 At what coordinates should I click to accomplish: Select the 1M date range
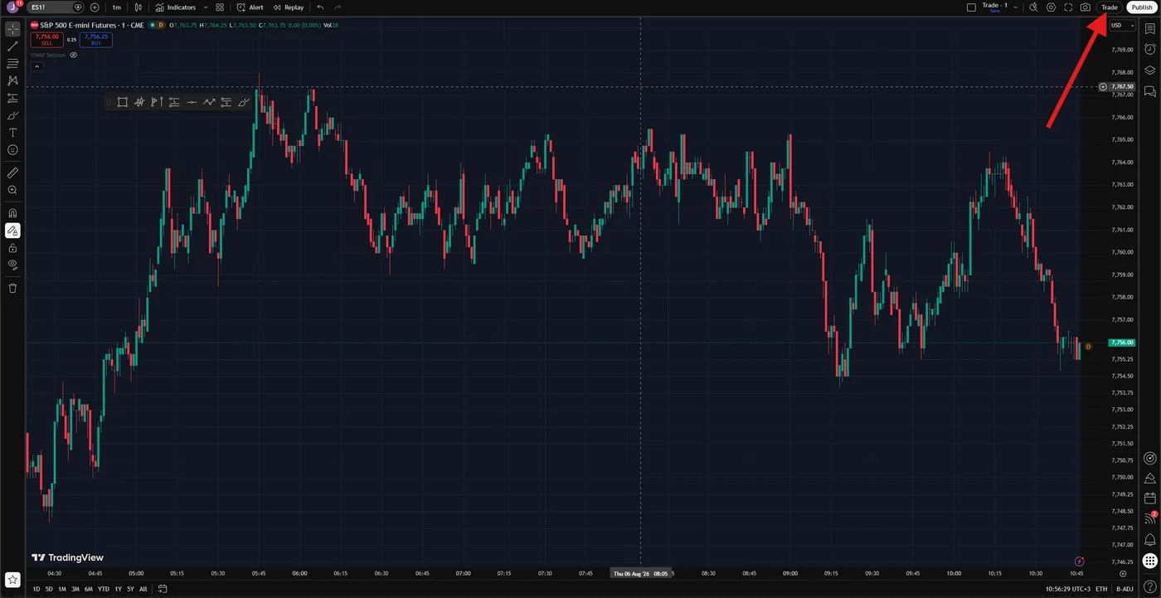62,589
